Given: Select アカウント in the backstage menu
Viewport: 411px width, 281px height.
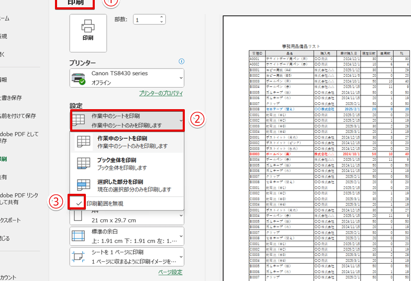Looking at the screenshot, I should [8, 277].
